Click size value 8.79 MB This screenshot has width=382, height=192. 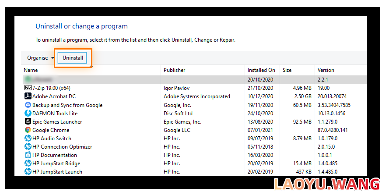(x=302, y=139)
